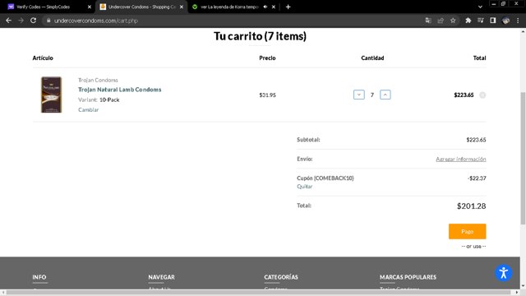Click the address bar URL
Viewport: 526px width, 296px height.
(96, 21)
